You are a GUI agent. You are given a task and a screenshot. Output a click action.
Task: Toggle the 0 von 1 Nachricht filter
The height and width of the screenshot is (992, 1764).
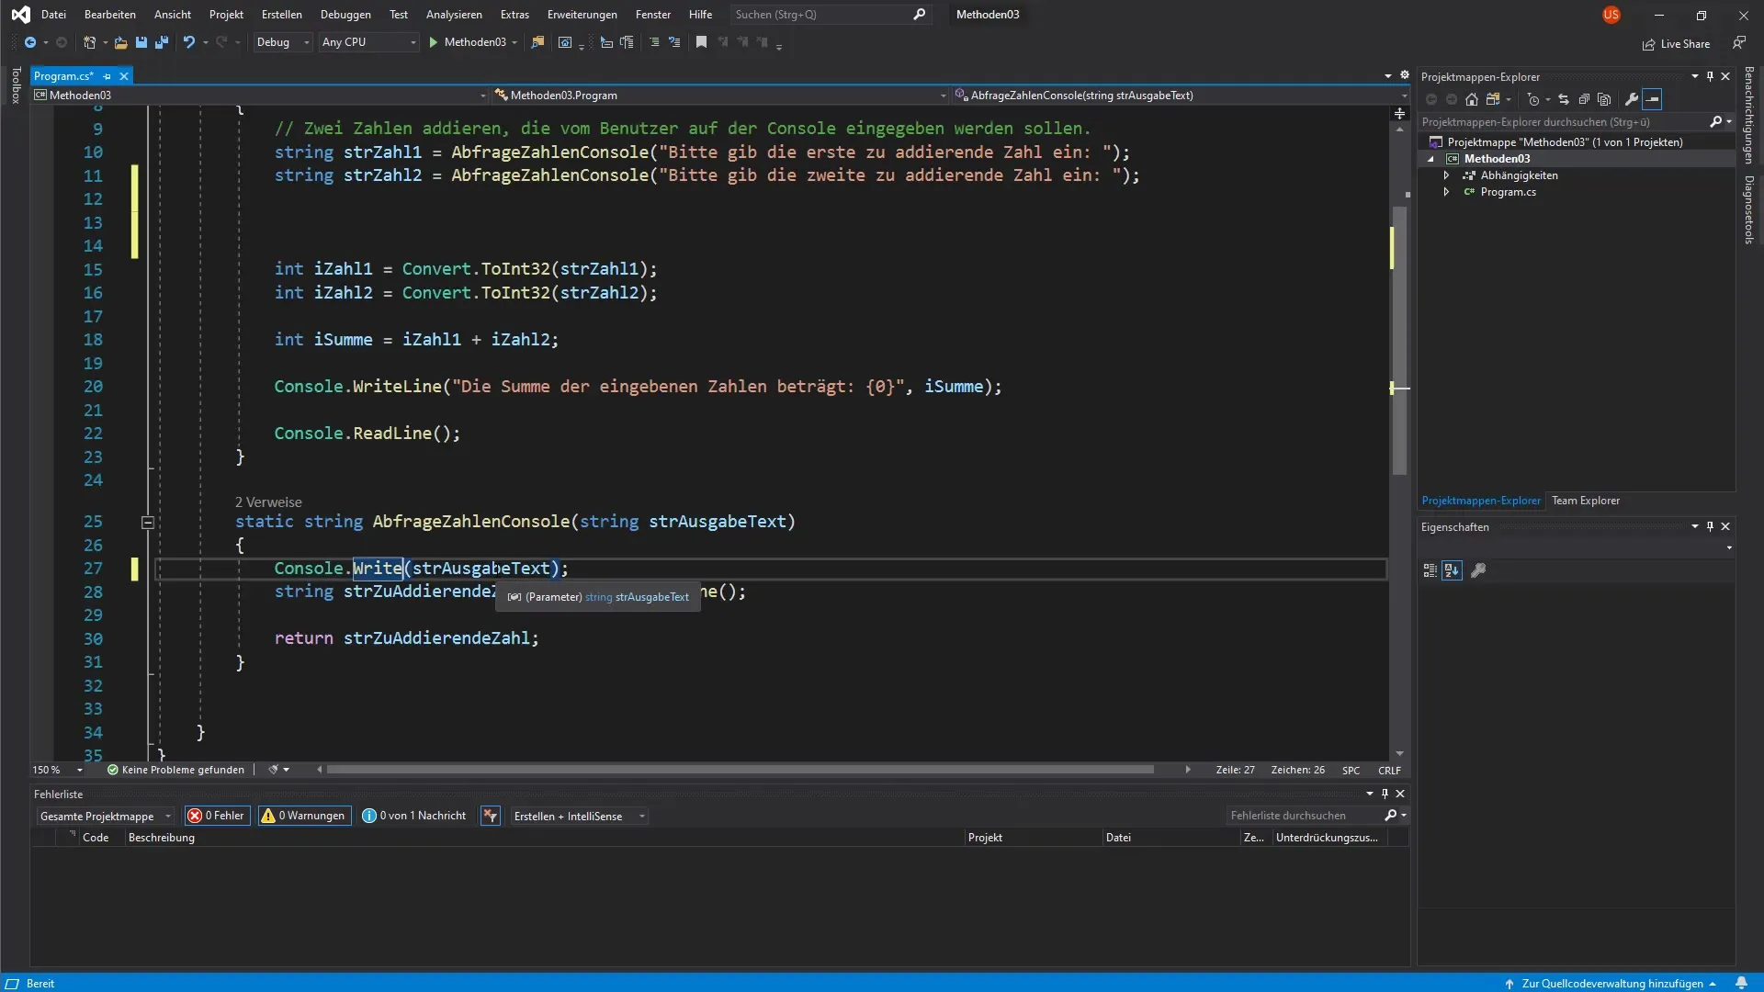coord(414,816)
